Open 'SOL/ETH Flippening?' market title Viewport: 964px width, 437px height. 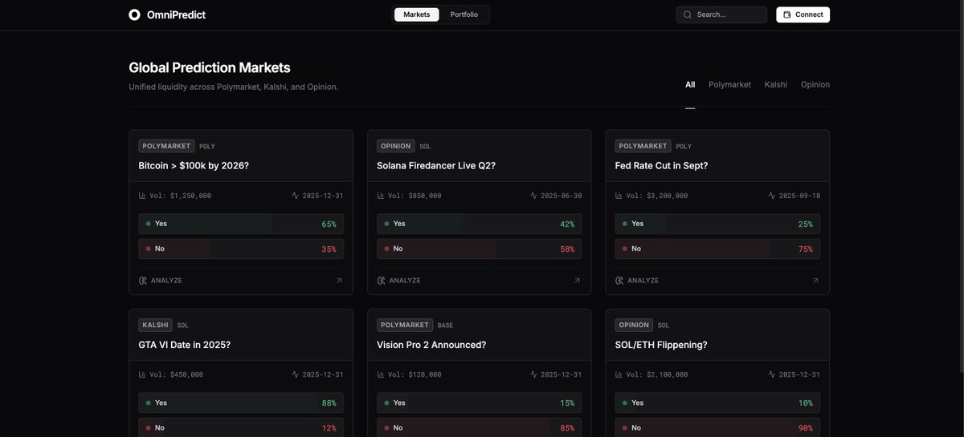[661, 345]
